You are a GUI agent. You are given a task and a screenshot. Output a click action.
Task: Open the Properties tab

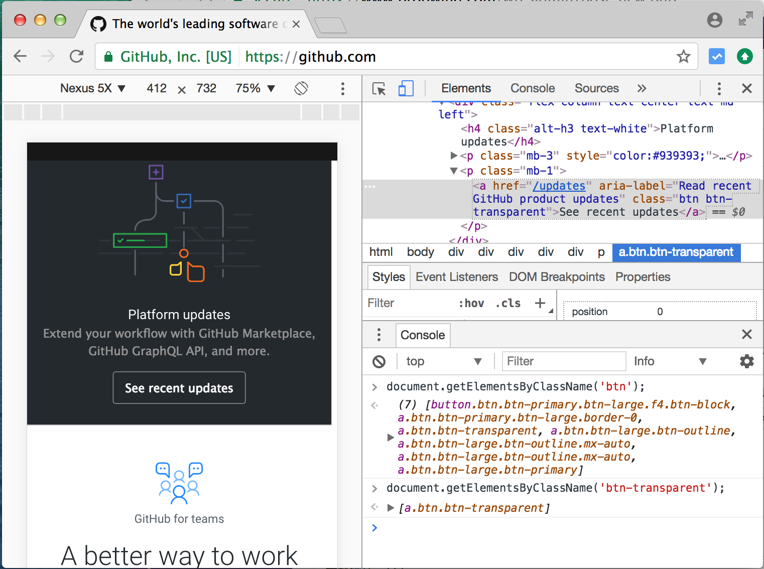[x=643, y=277]
